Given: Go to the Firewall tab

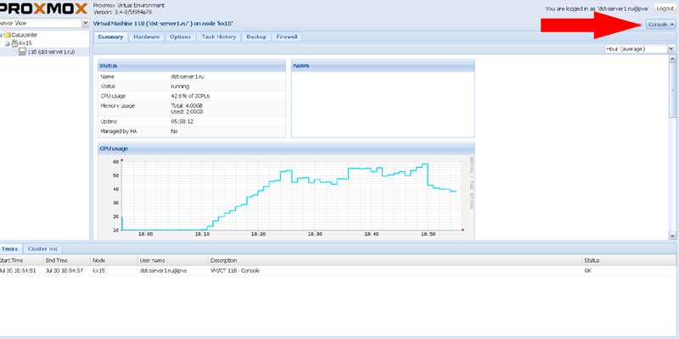Looking at the screenshot, I should click(287, 37).
